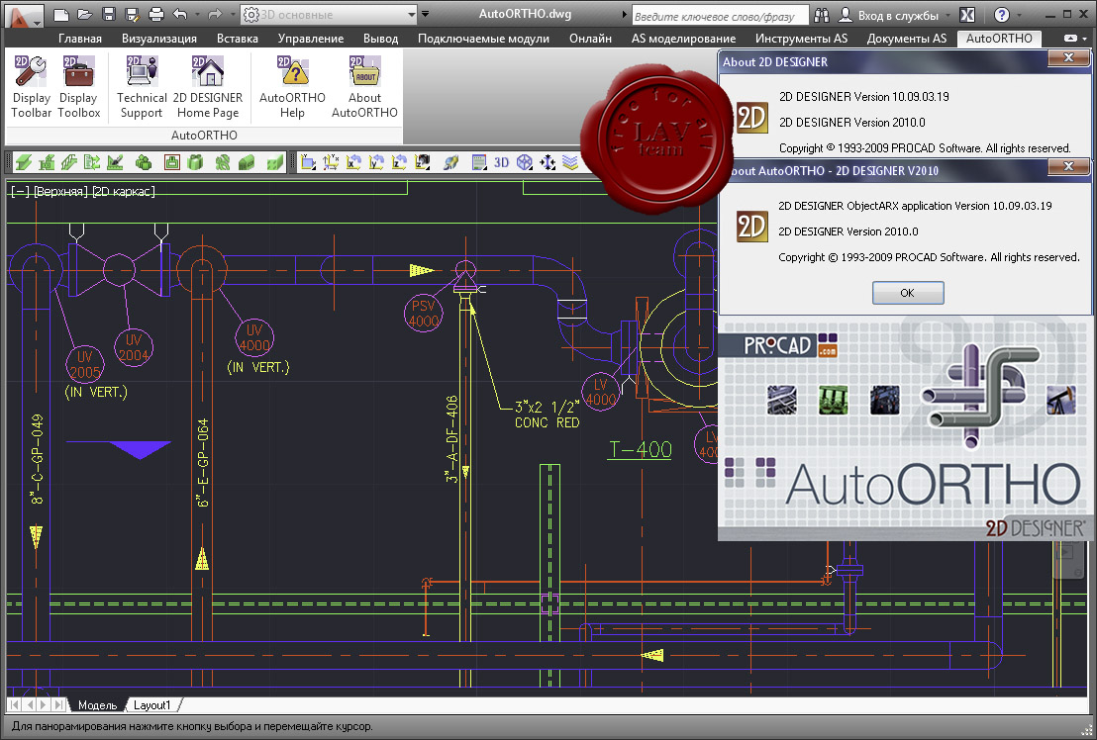This screenshot has height=740, width=1097.
Task: Switch to the 'Модель' layout tab
Action: pos(97,705)
